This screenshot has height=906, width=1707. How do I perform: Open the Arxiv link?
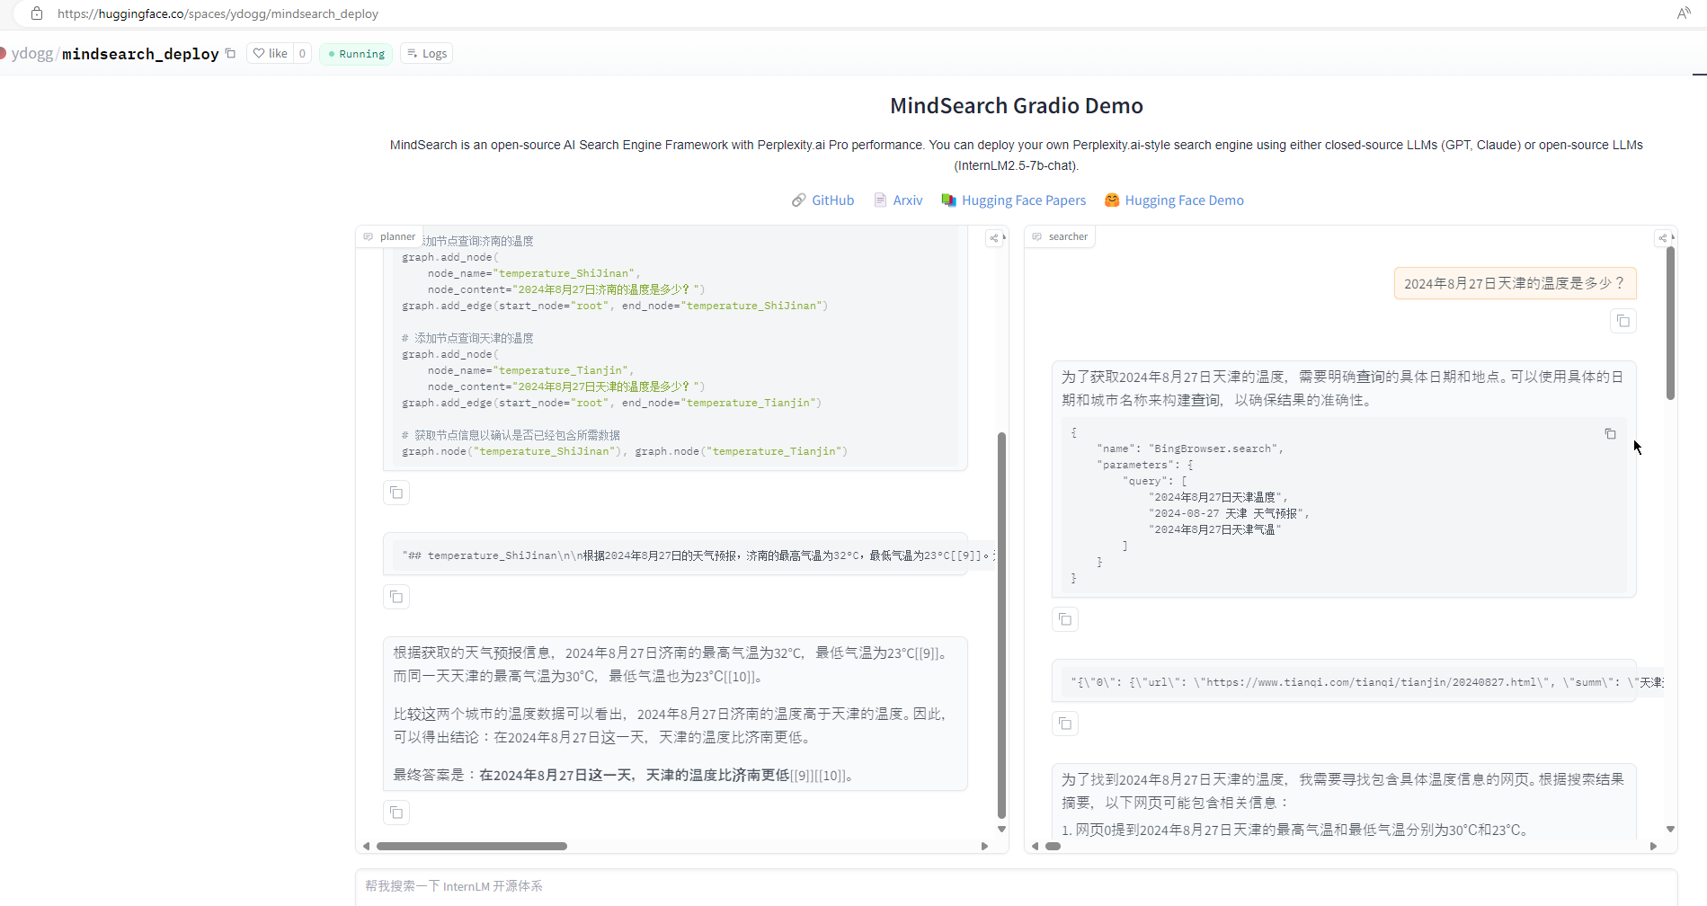(908, 200)
